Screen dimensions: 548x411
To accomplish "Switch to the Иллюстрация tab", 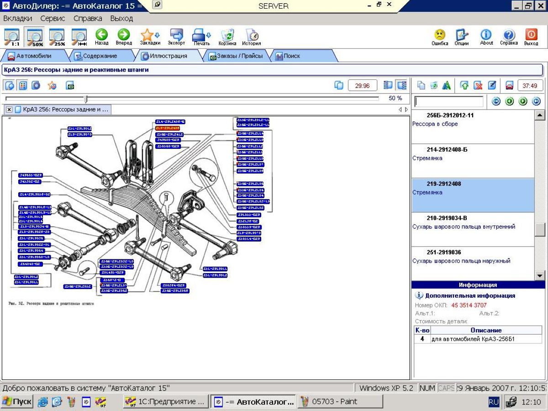I will click(168, 56).
